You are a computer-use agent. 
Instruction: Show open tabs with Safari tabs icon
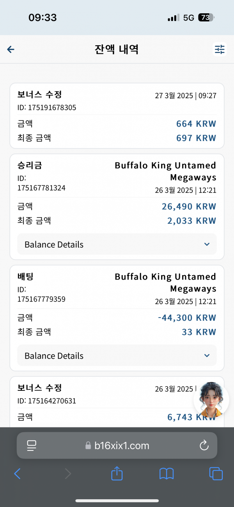[x=216, y=473]
